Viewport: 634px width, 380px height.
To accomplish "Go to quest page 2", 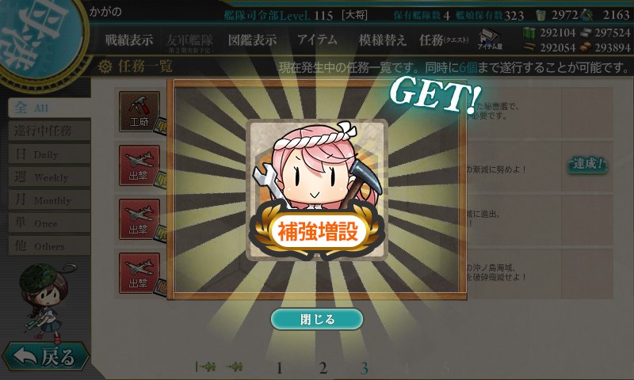I will click(323, 368).
